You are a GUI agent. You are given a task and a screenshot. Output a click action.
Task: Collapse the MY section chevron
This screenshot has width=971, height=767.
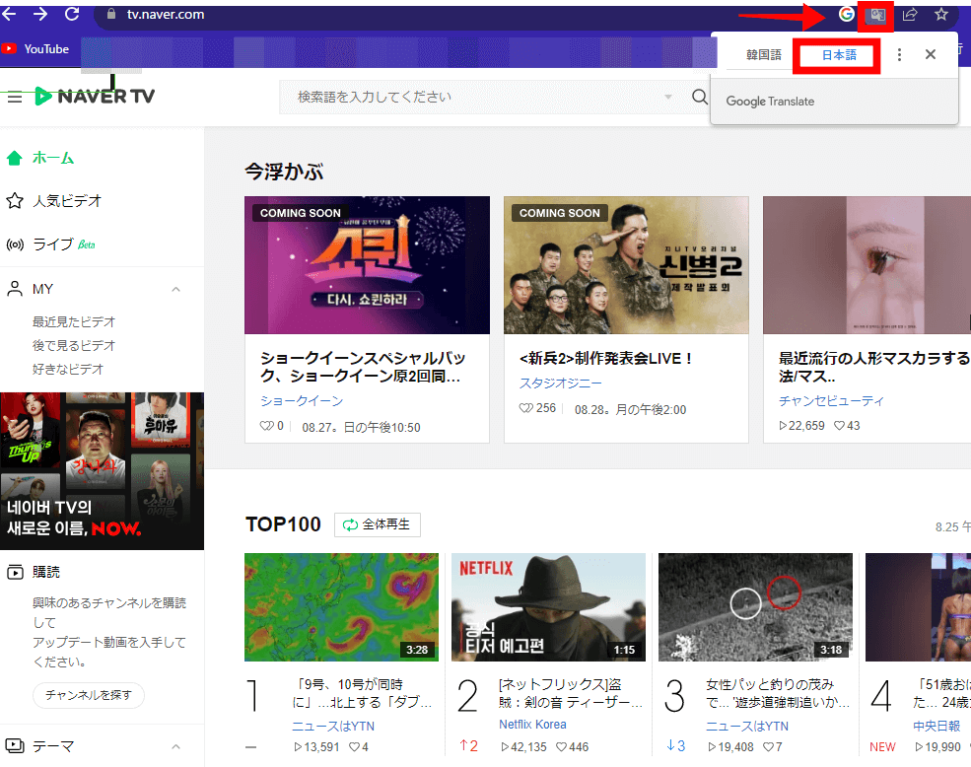[x=176, y=290]
